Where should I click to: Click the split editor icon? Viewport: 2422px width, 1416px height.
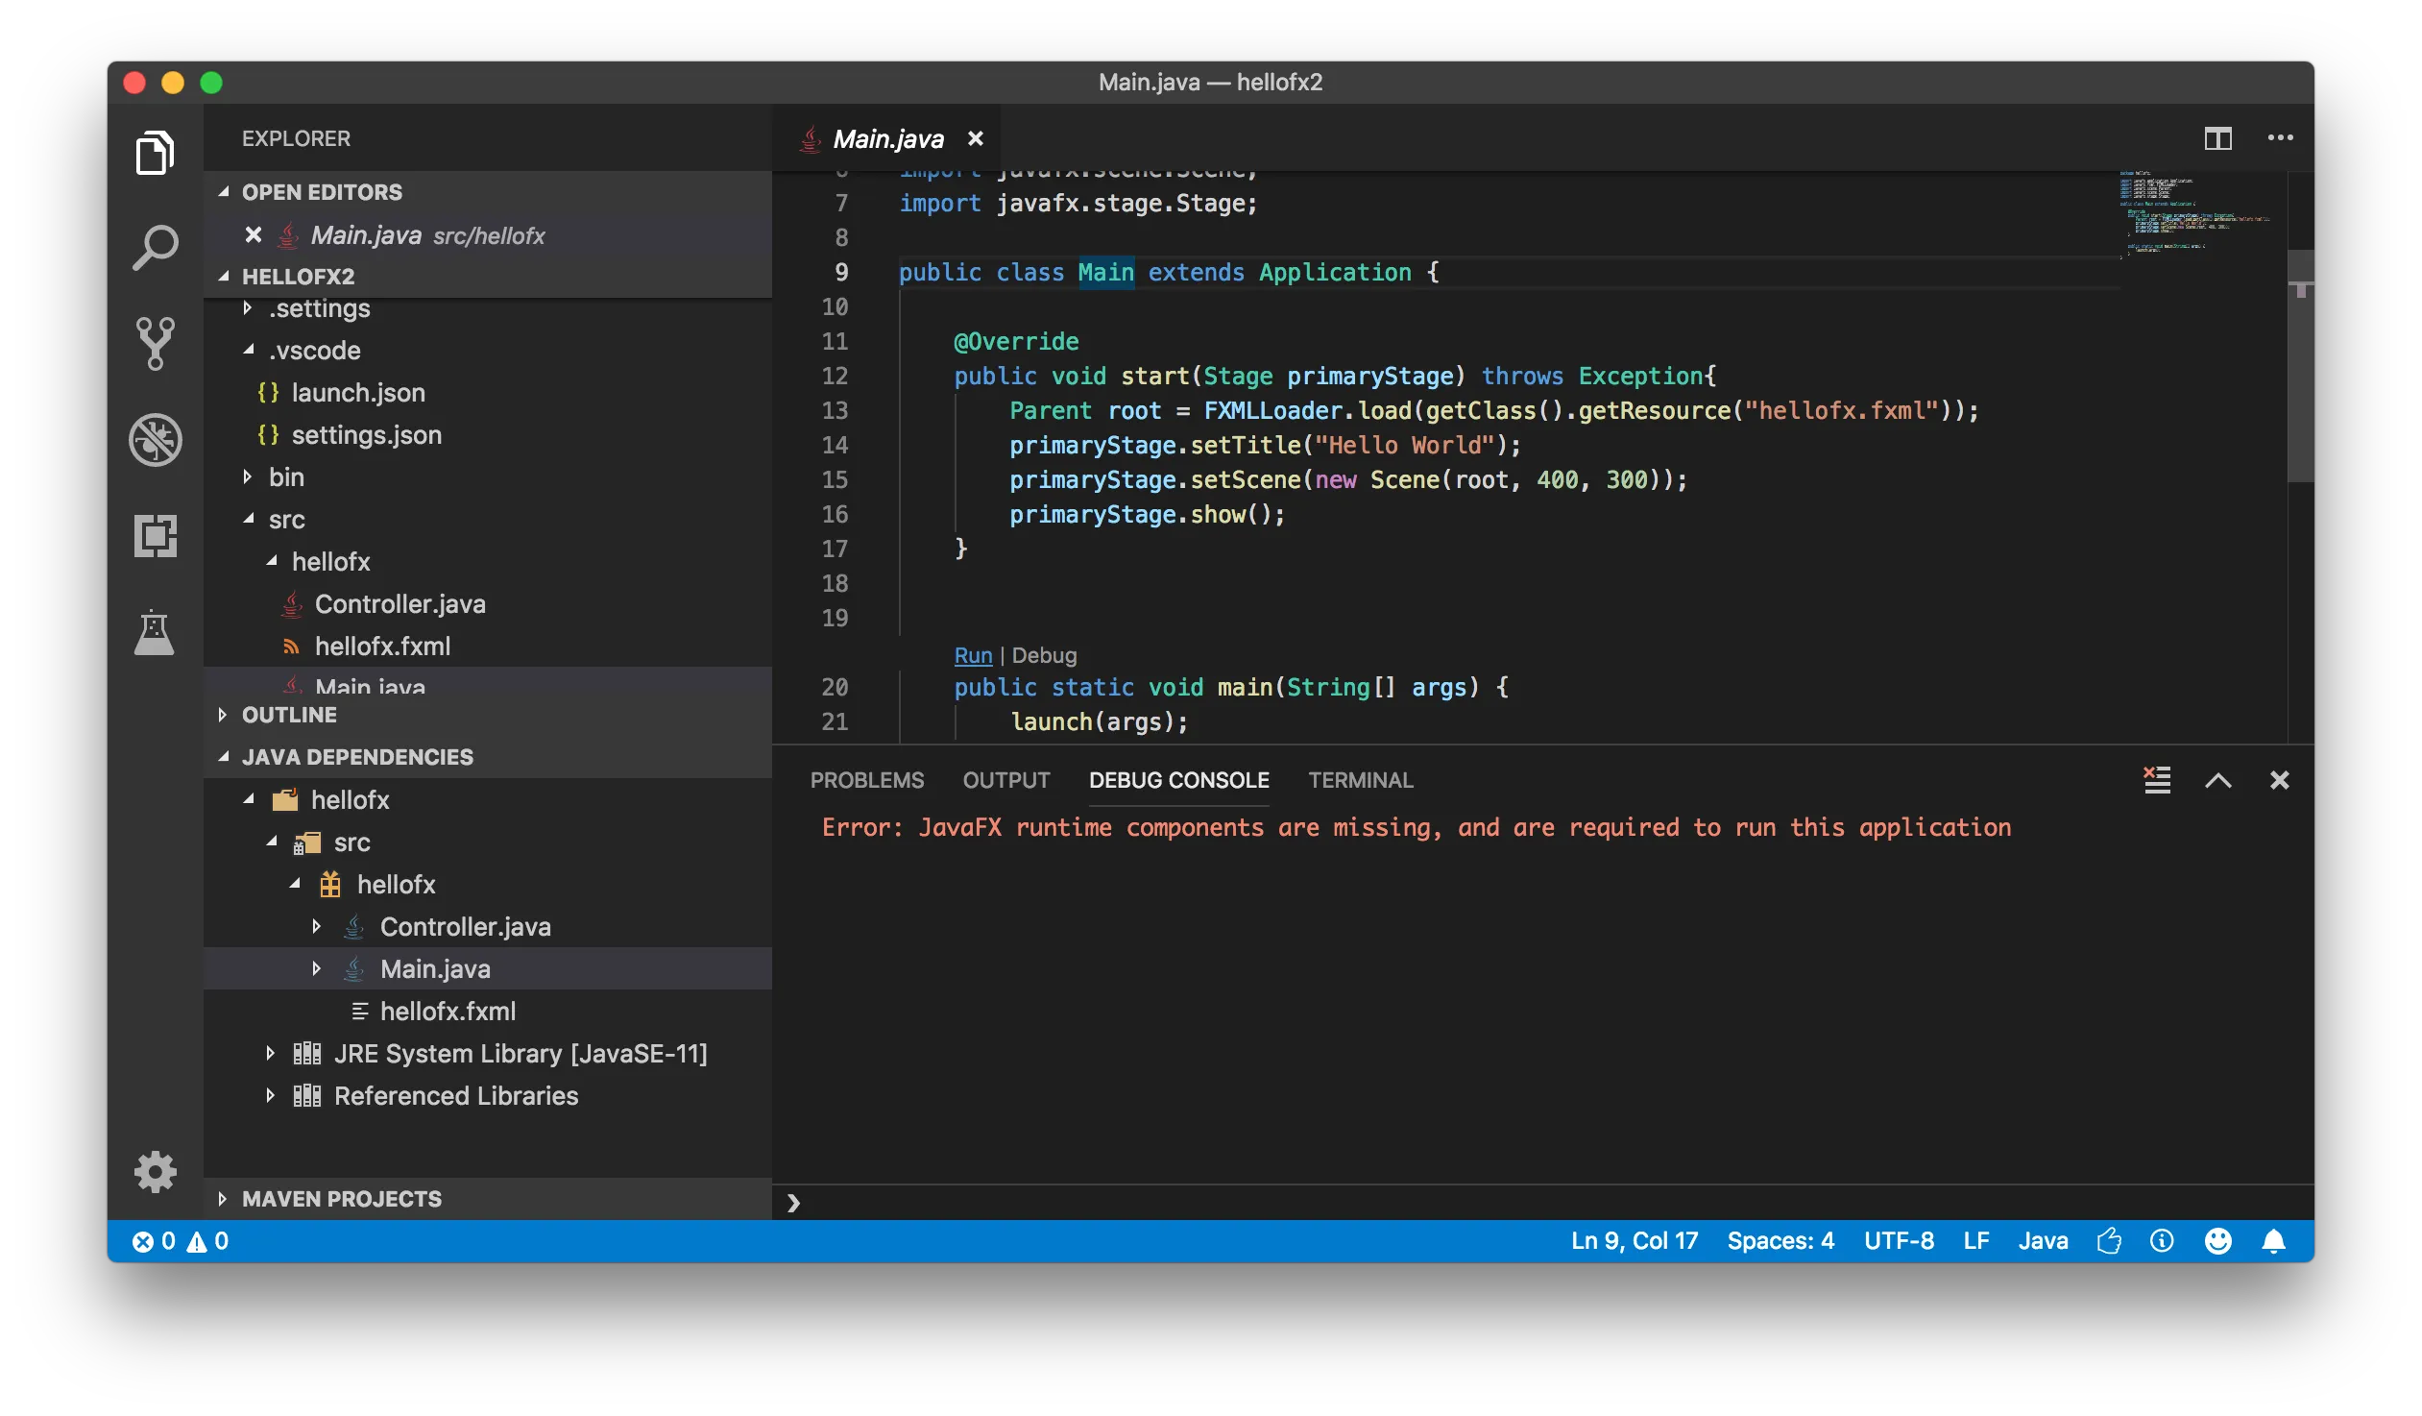(2217, 138)
